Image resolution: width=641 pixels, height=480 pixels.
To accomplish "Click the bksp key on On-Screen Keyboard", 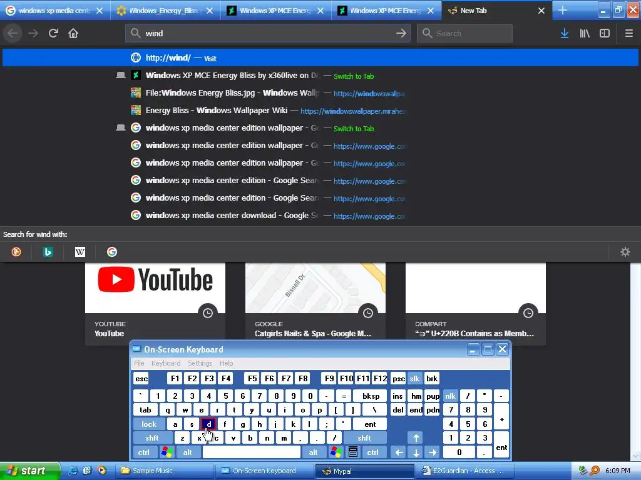I will (x=371, y=396).
